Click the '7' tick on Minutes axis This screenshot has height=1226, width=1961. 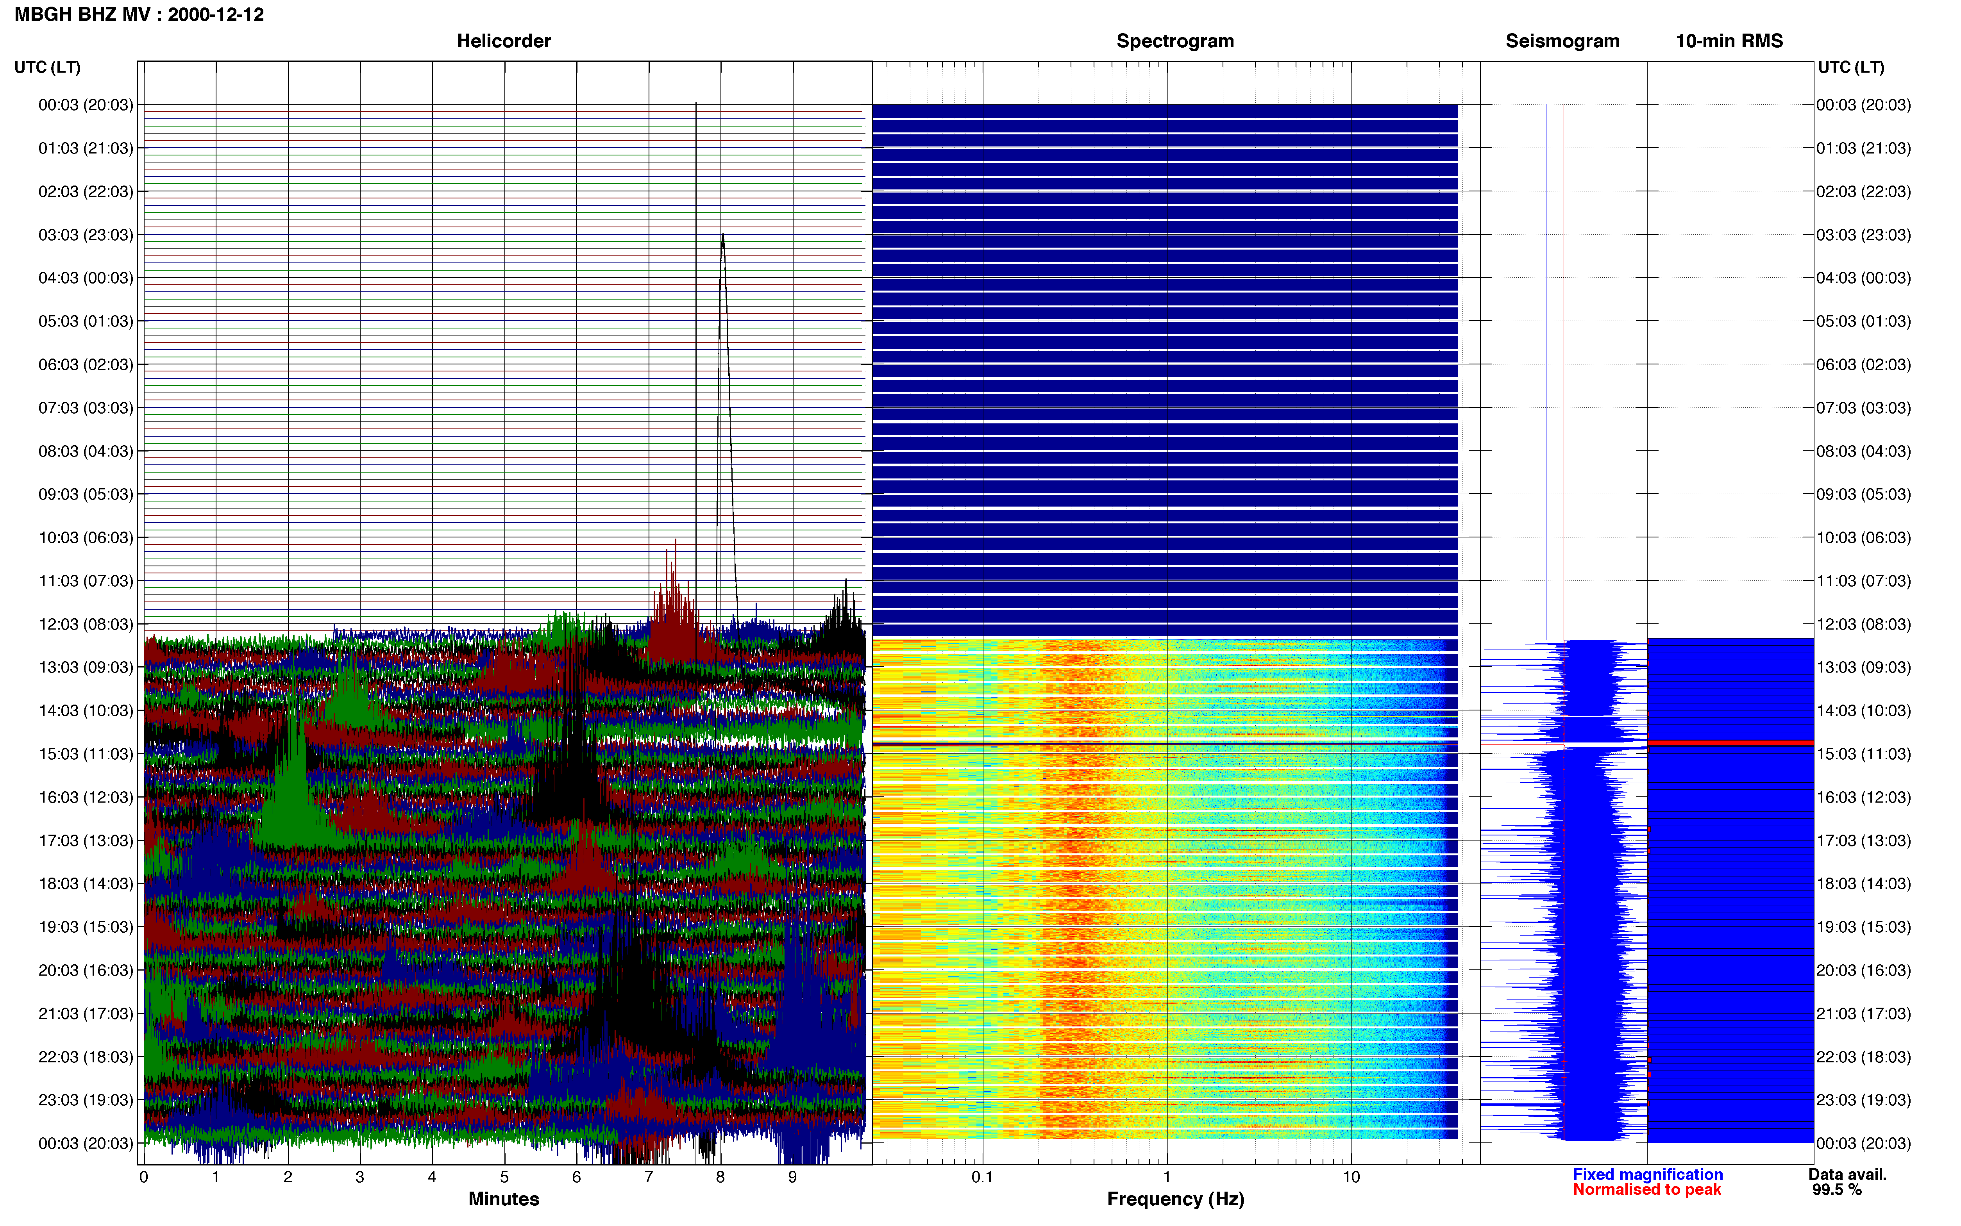(x=649, y=1177)
